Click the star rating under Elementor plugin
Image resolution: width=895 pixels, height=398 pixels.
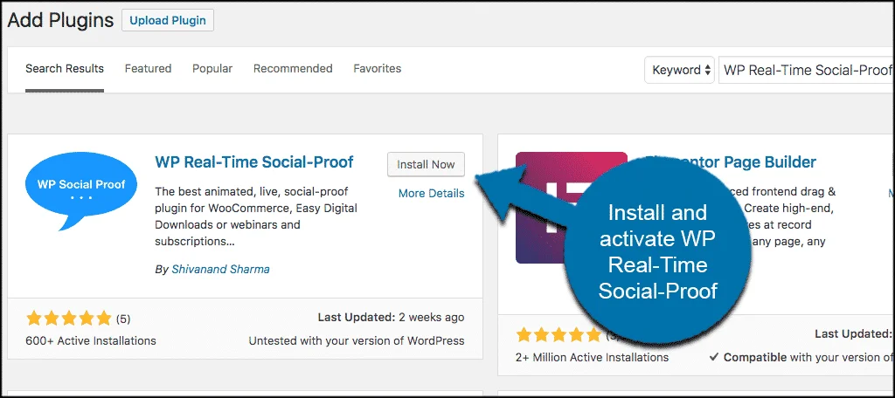tap(552, 335)
